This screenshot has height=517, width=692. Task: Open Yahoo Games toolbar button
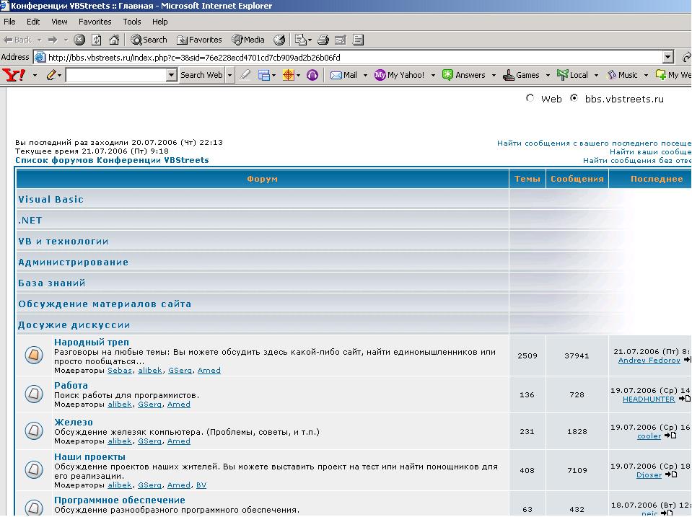[521, 75]
